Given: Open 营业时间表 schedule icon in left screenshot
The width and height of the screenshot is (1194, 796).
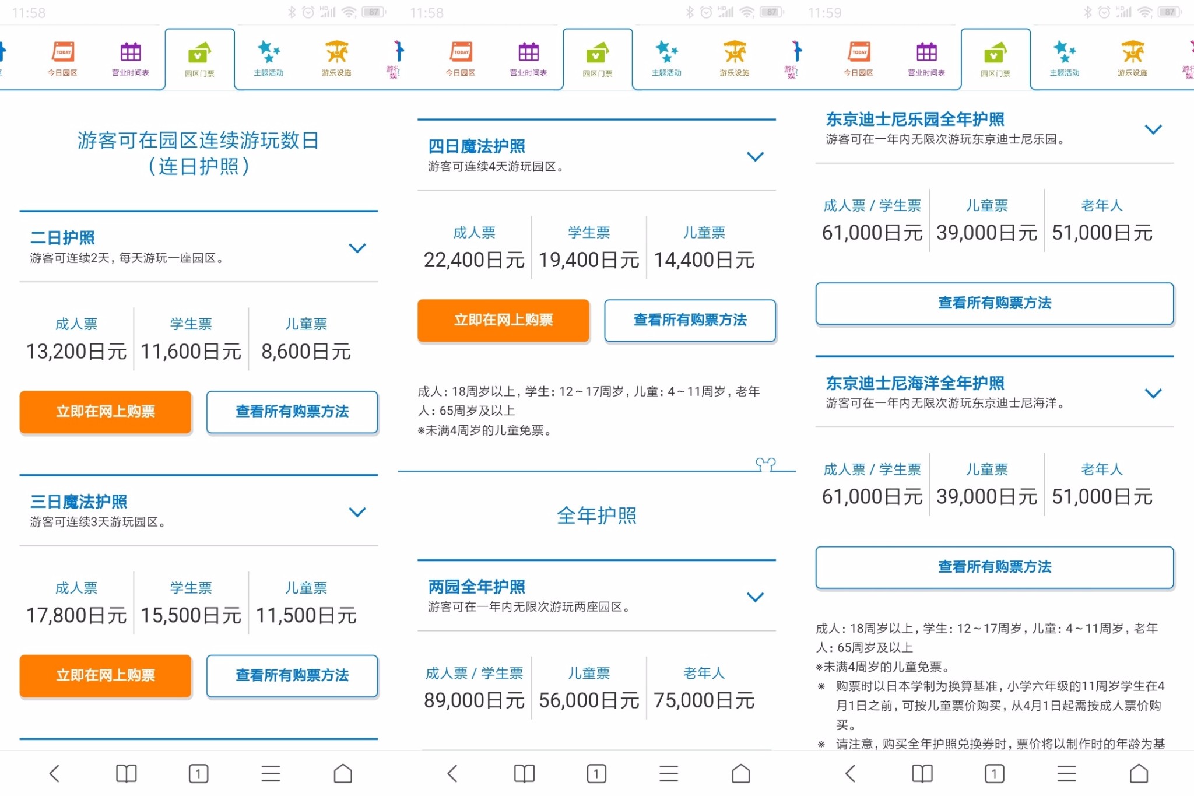Looking at the screenshot, I should pyautogui.click(x=131, y=58).
